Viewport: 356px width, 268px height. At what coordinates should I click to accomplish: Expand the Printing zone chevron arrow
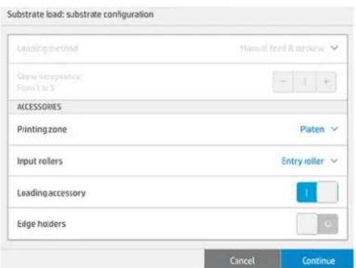pyautogui.click(x=334, y=129)
